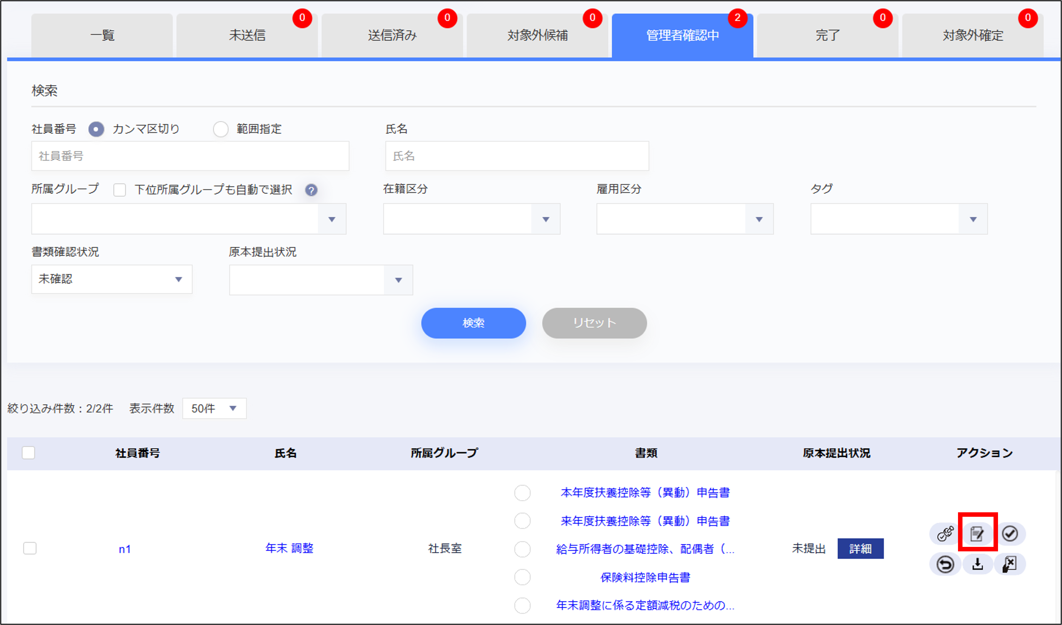
Task: Click the document with X exclude icon
Action: coord(1010,564)
